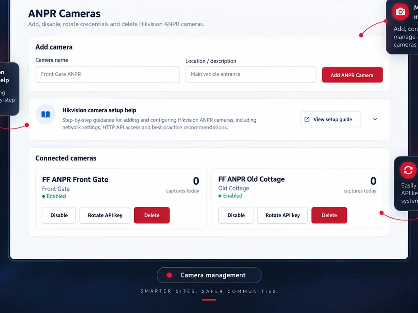Click the Hikvision camera setup help heading

coord(99,110)
